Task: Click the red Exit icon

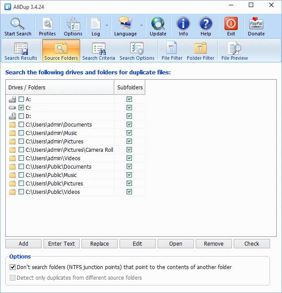Action: click(x=231, y=23)
